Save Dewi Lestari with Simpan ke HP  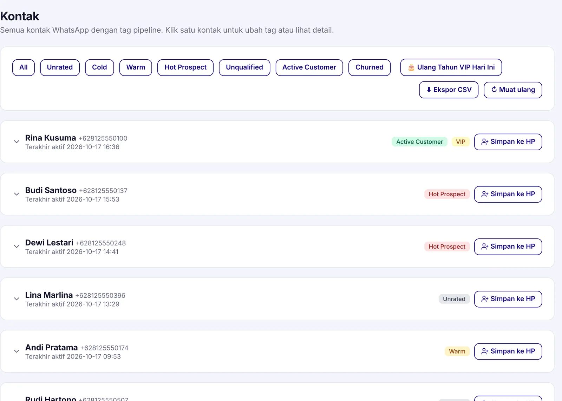click(508, 246)
